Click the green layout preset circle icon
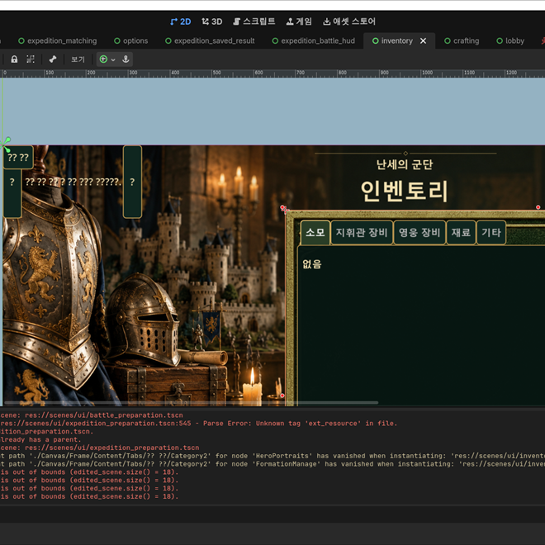 pos(103,59)
